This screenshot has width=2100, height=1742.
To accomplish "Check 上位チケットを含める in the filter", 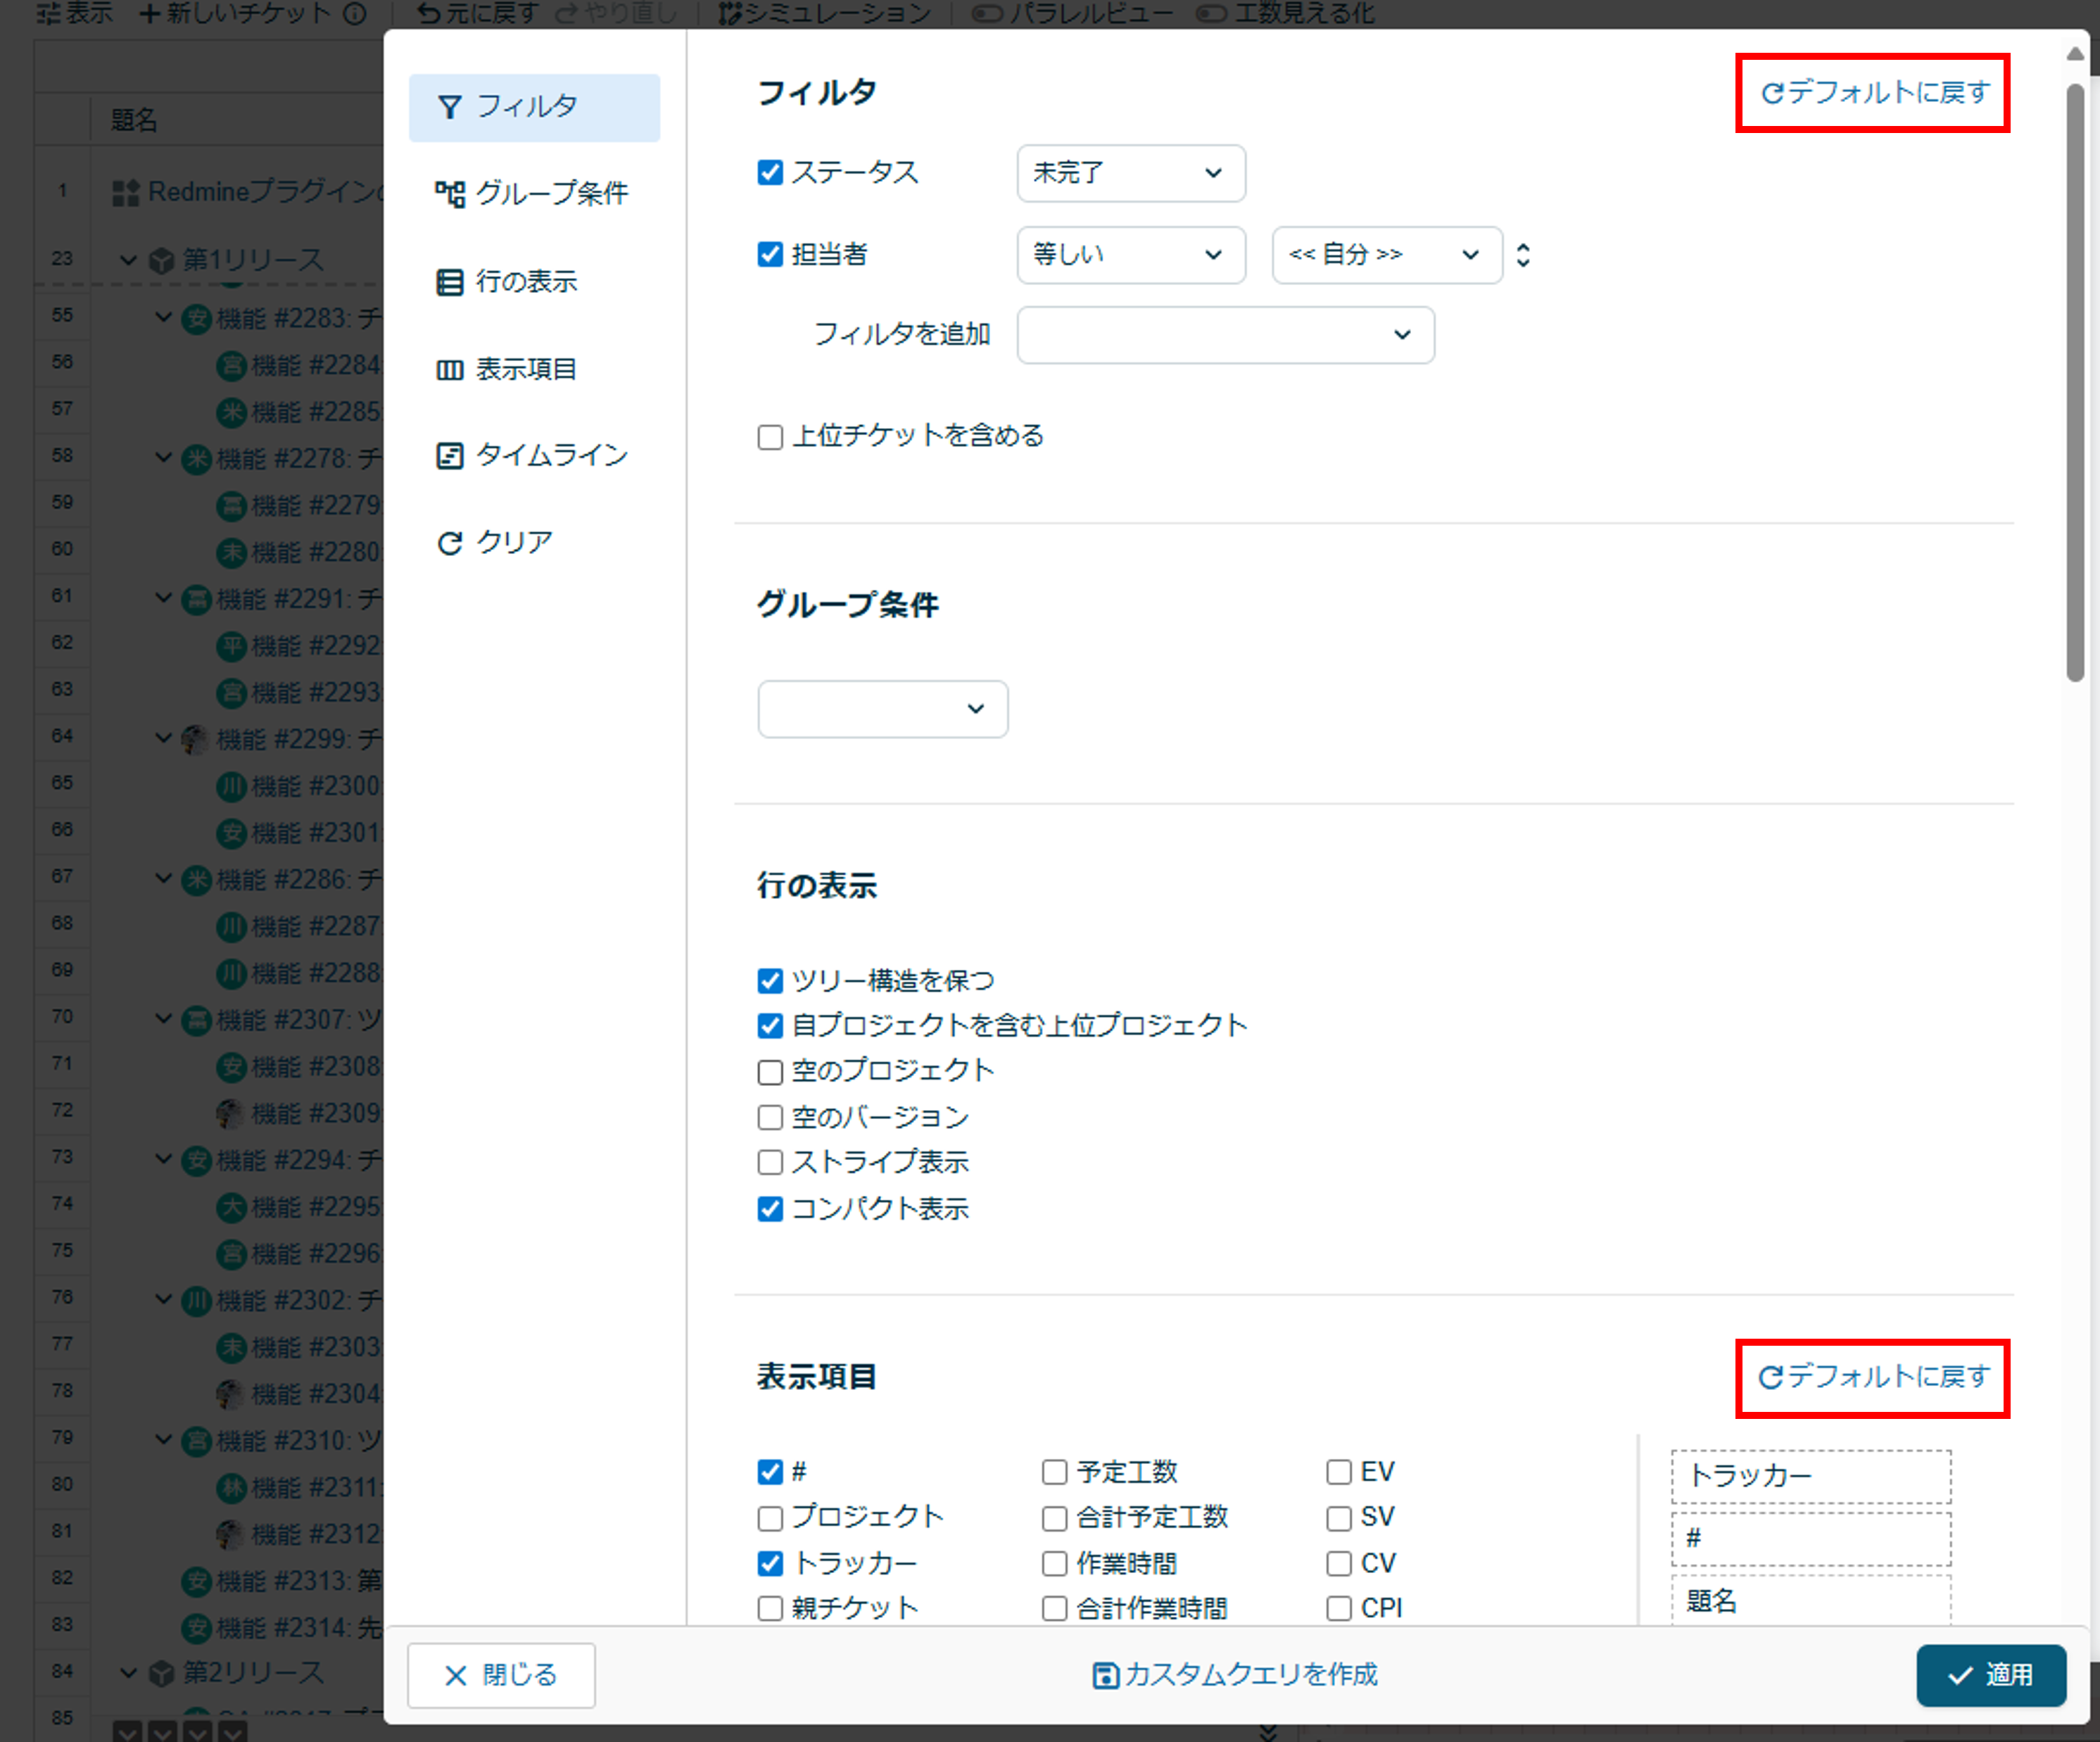I will [x=769, y=436].
